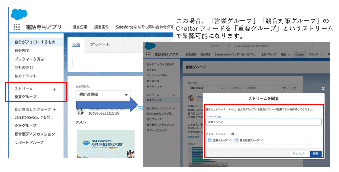The height and width of the screenshot is (172, 339).
Task: Click the 2019/06/21(15:19) timestamp in left feed
Action: (x=104, y=113)
